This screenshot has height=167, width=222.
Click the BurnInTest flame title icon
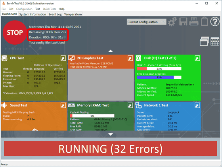point(4,3)
